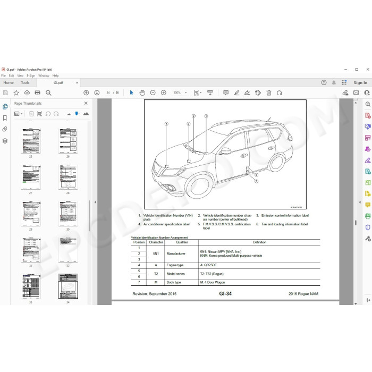This screenshot has width=372, height=372.
Task: Open Comment tool in right pane
Action: pos(368,205)
